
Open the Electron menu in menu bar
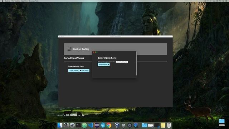click(7, 1)
